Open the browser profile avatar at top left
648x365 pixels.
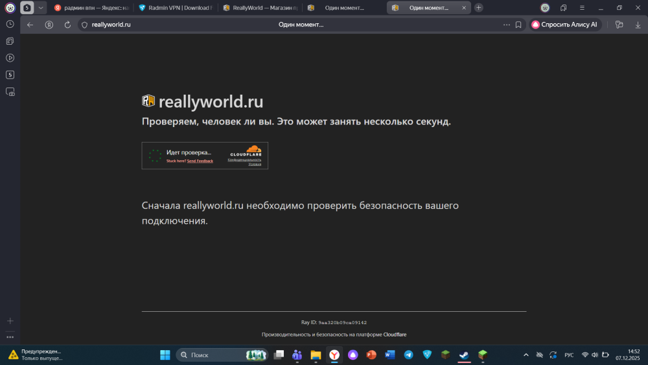pyautogui.click(x=10, y=7)
